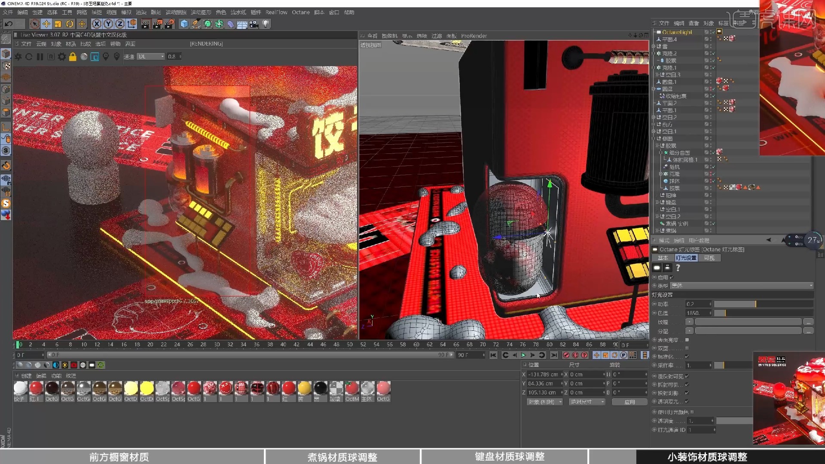Image resolution: width=825 pixels, height=464 pixels.
Task: Switch to the 基本 tab
Action: 663,258
